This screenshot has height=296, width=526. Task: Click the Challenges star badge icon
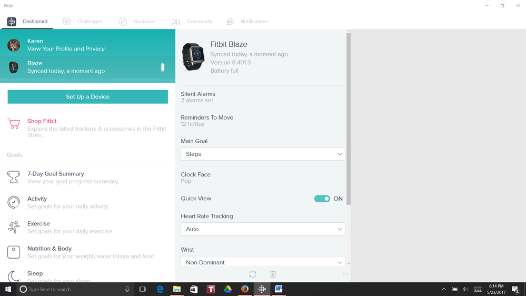67,22
